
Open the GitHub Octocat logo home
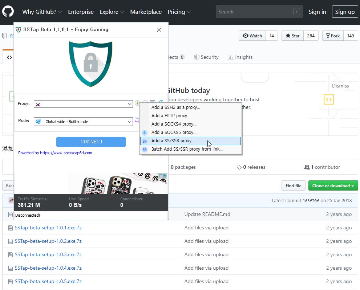click(x=8, y=12)
